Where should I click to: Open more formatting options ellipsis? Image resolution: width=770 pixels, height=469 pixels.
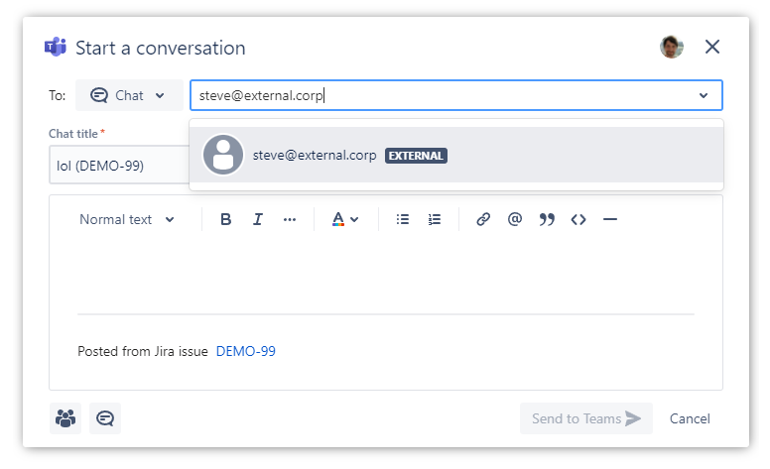(290, 220)
